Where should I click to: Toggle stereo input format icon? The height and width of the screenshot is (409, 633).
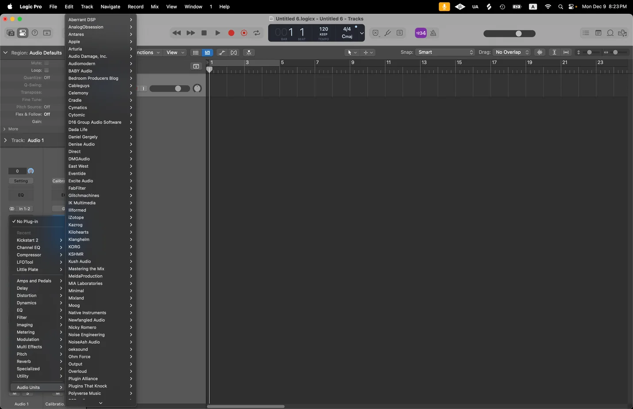pos(12,209)
